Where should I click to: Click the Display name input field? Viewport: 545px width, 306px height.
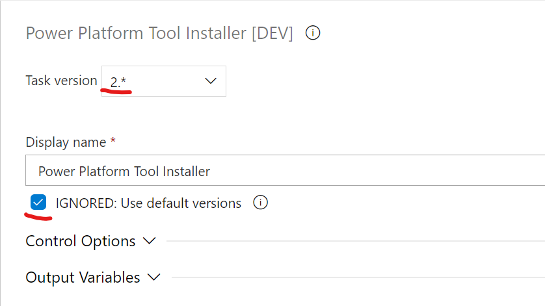[325, 172]
